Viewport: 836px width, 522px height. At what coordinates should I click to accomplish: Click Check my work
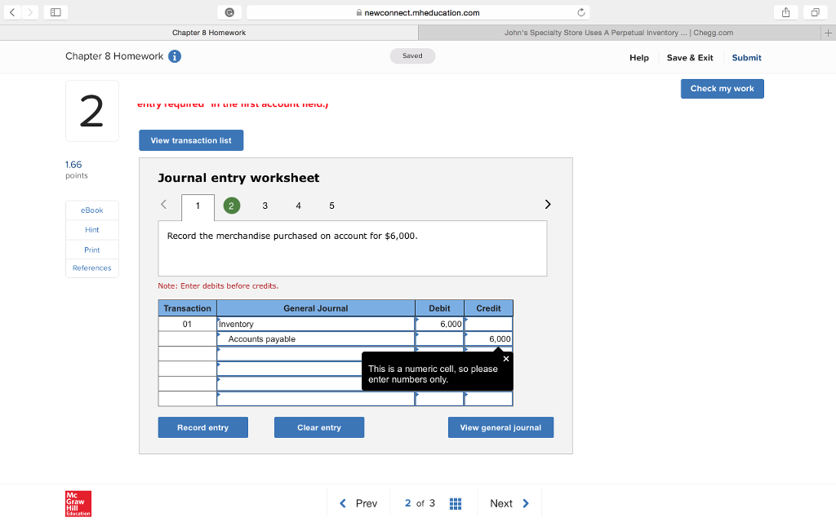coord(722,88)
